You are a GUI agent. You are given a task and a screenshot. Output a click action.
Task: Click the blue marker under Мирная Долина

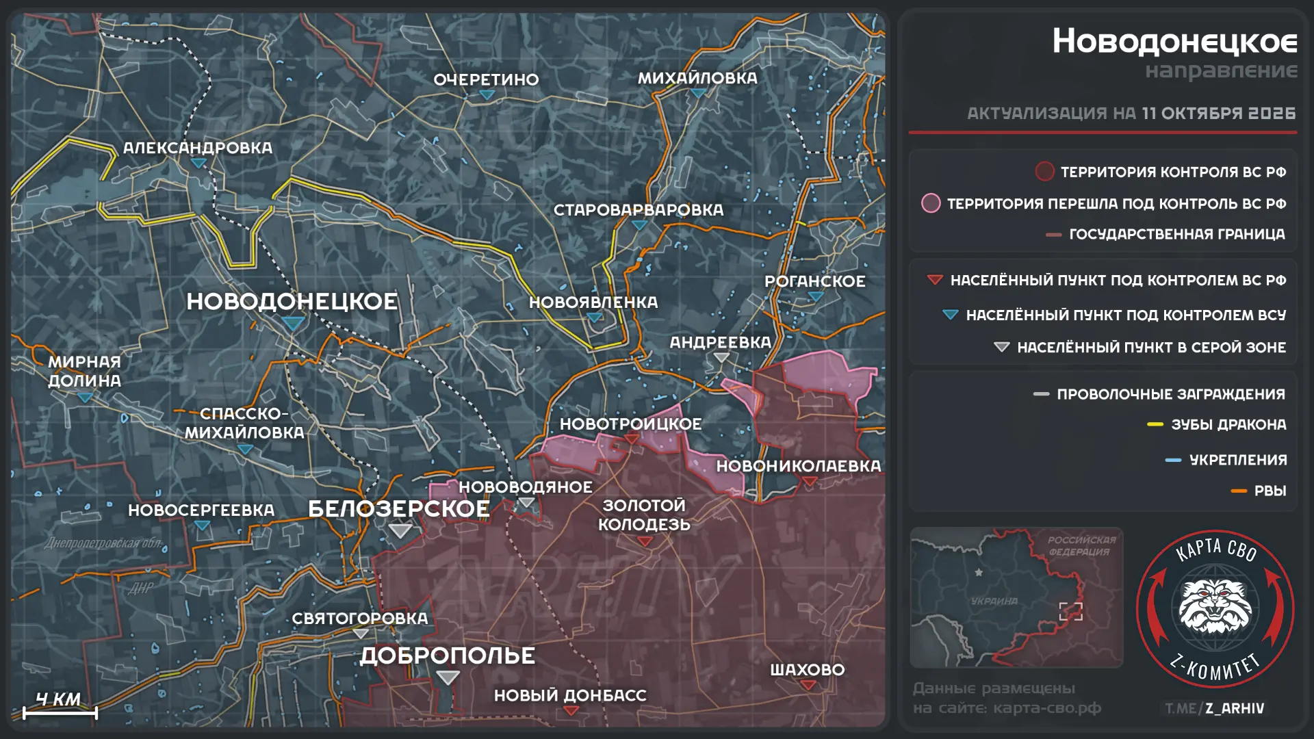pyautogui.click(x=84, y=397)
